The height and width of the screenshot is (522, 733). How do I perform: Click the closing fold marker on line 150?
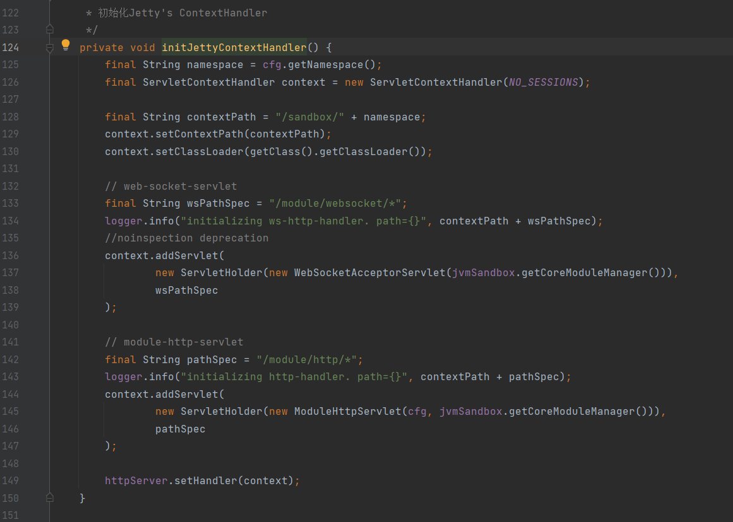50,497
